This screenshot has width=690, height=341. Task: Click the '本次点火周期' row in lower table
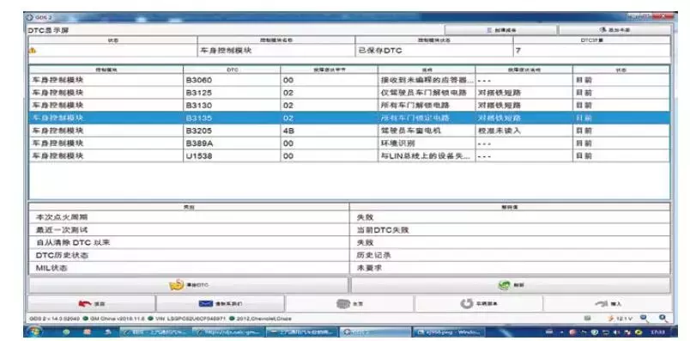(349, 217)
